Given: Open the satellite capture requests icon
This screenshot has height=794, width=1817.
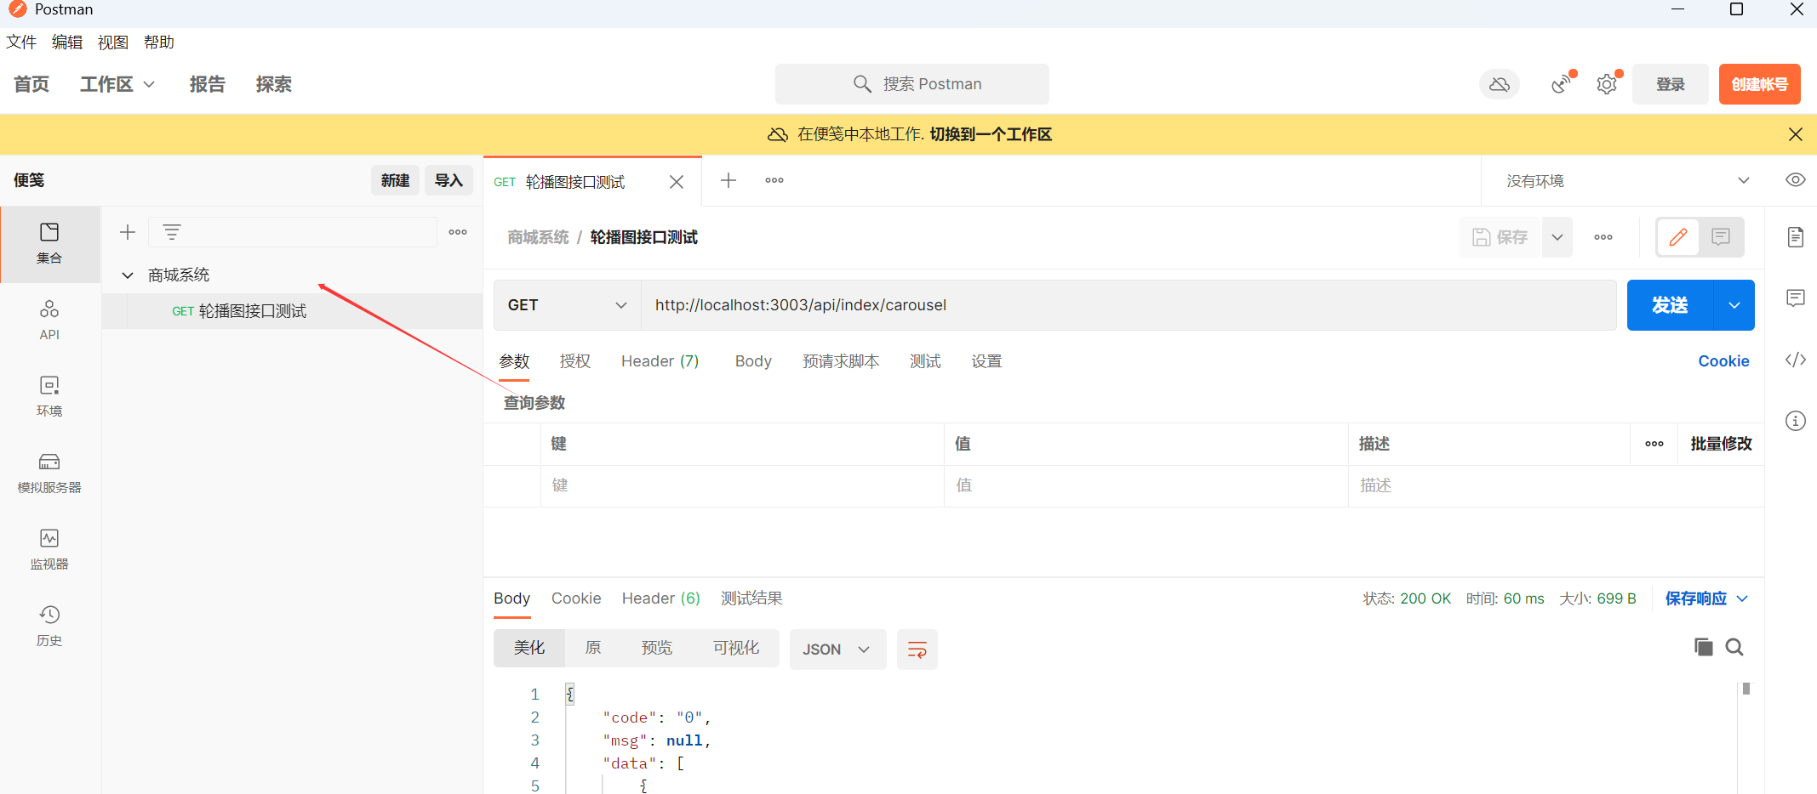Looking at the screenshot, I should point(1562,84).
